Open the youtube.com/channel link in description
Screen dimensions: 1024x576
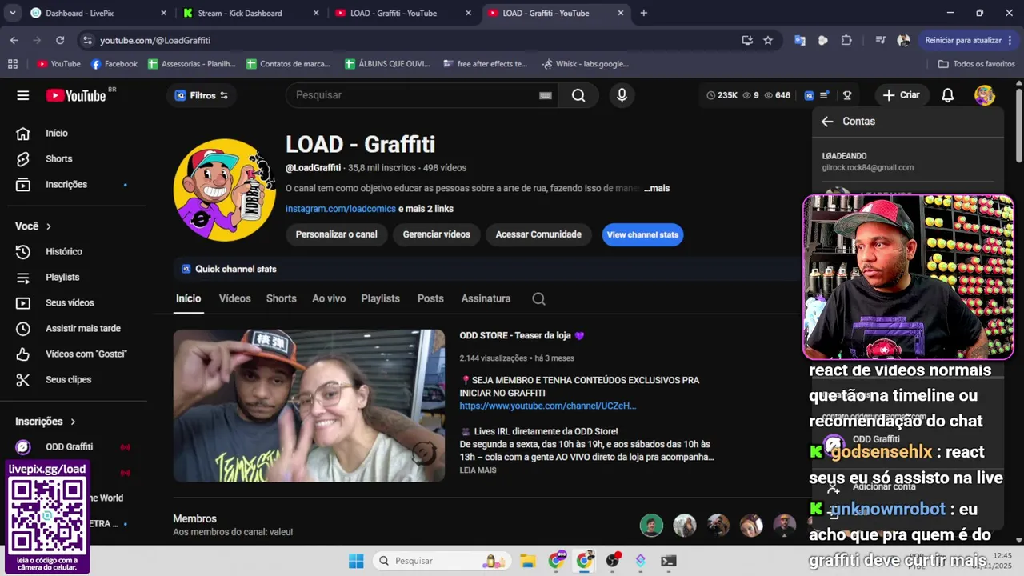[547, 406]
